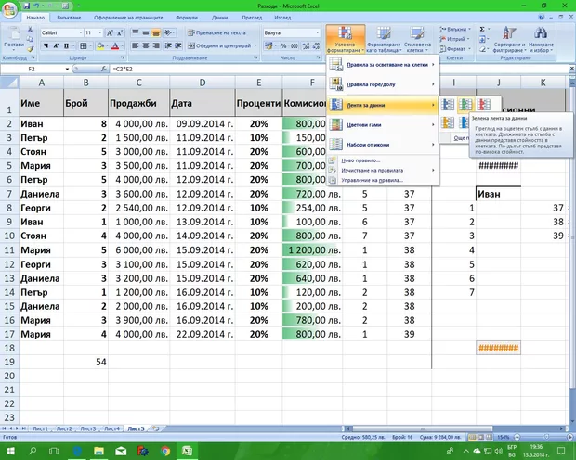Click the Conditional Formatting ribbon button

[344, 40]
